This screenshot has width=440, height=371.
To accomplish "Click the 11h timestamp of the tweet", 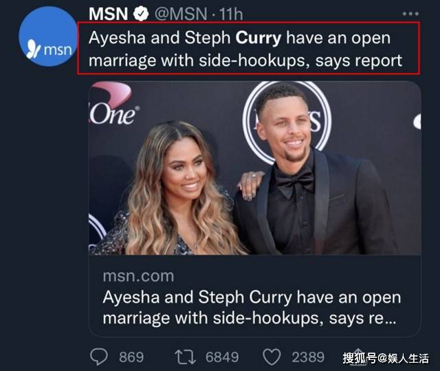I will pos(231,14).
